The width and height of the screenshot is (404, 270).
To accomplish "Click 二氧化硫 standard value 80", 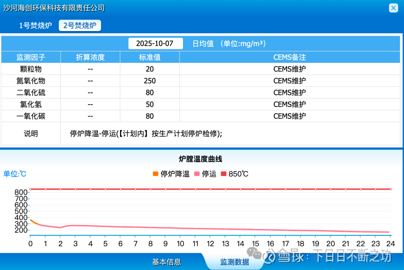I will click(x=150, y=93).
